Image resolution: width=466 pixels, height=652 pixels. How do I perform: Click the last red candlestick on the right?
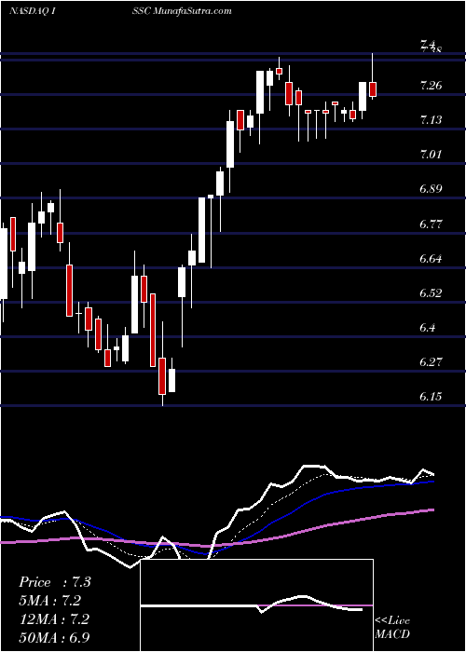pyautogui.click(x=373, y=89)
